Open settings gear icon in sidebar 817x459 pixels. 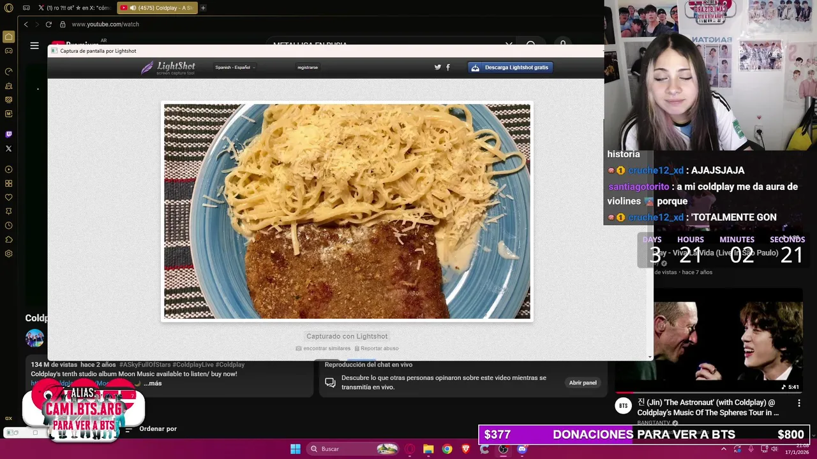[8, 254]
